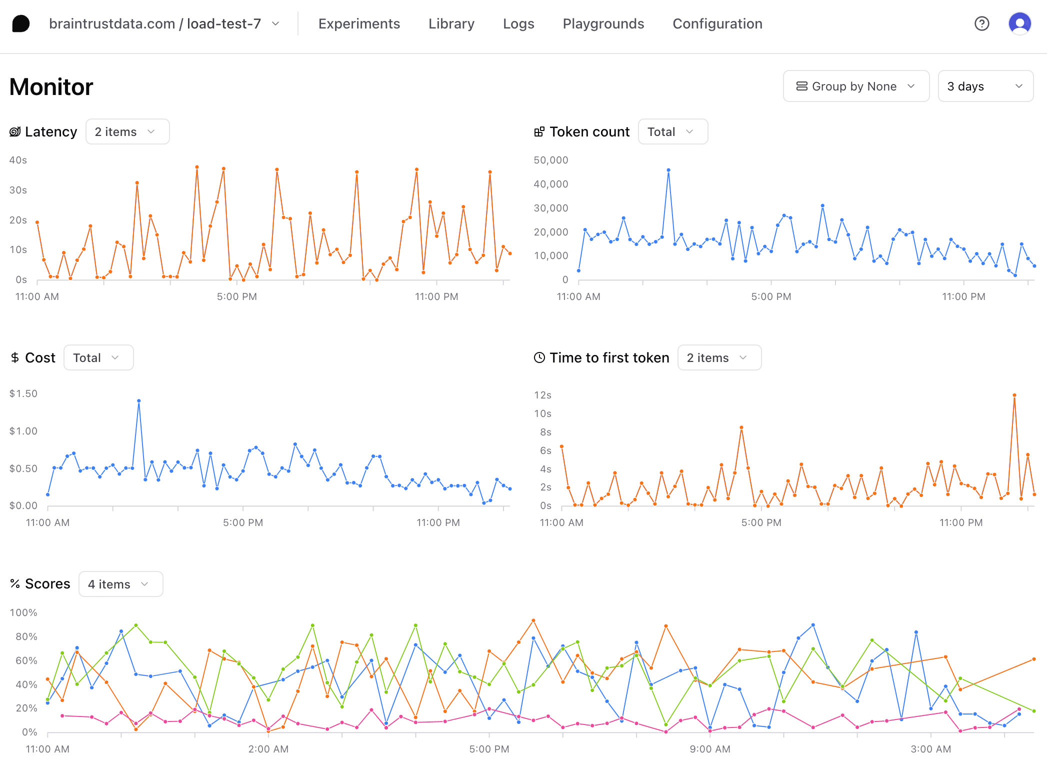Click the Latency chart title
This screenshot has width=1047, height=776.
click(51, 131)
